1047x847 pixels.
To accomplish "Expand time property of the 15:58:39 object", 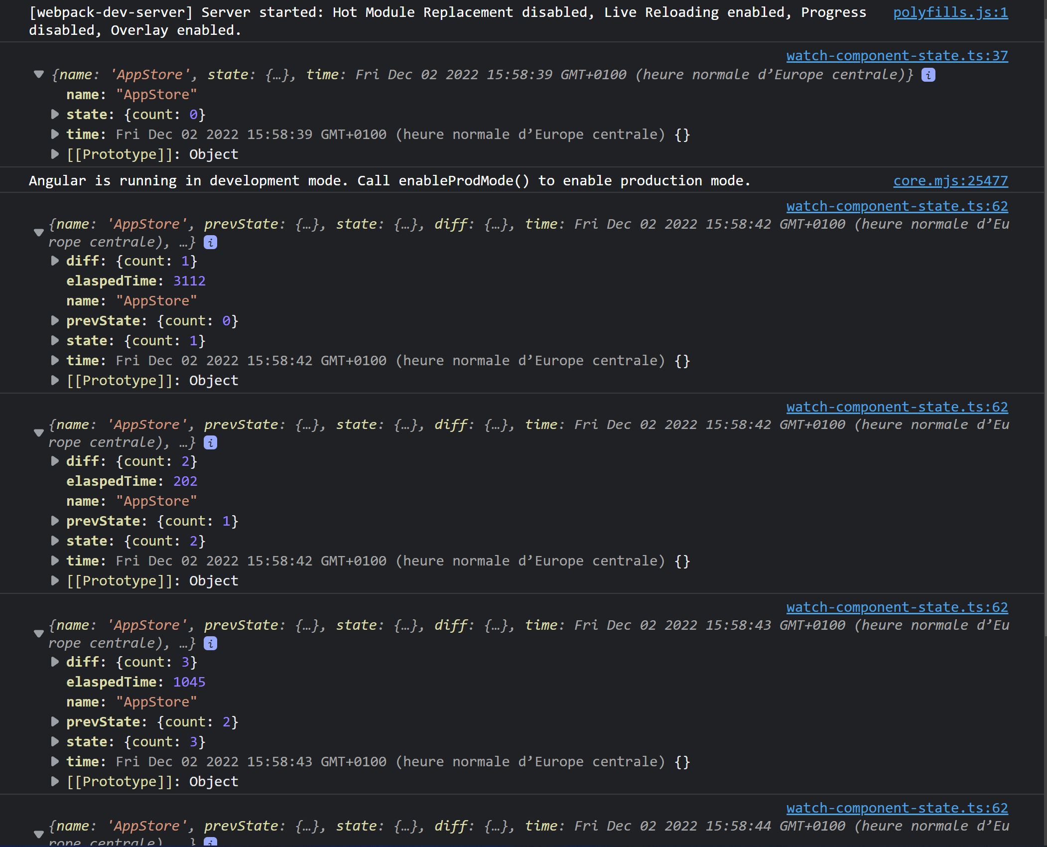I will [55, 135].
